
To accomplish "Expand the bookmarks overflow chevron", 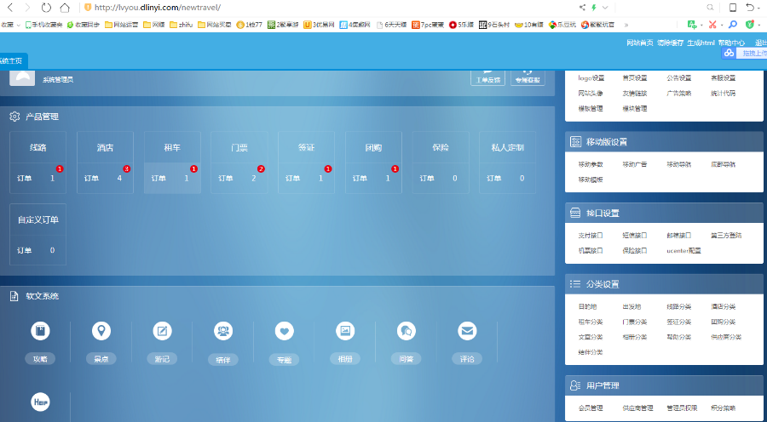I will [x=626, y=25].
